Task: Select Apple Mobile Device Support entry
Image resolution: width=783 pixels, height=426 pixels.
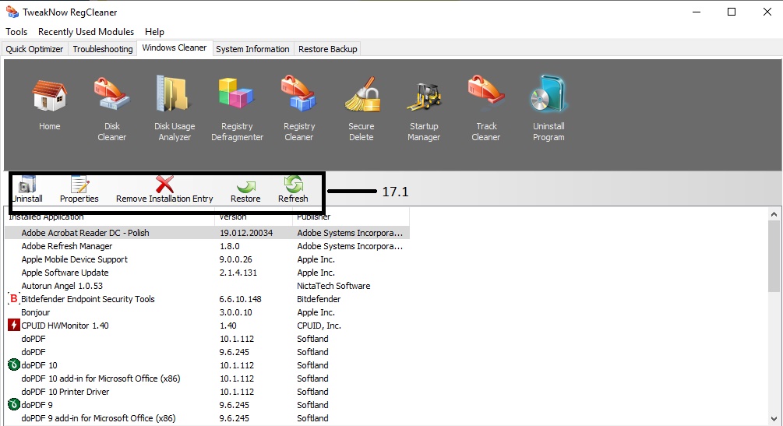Action: 75,259
